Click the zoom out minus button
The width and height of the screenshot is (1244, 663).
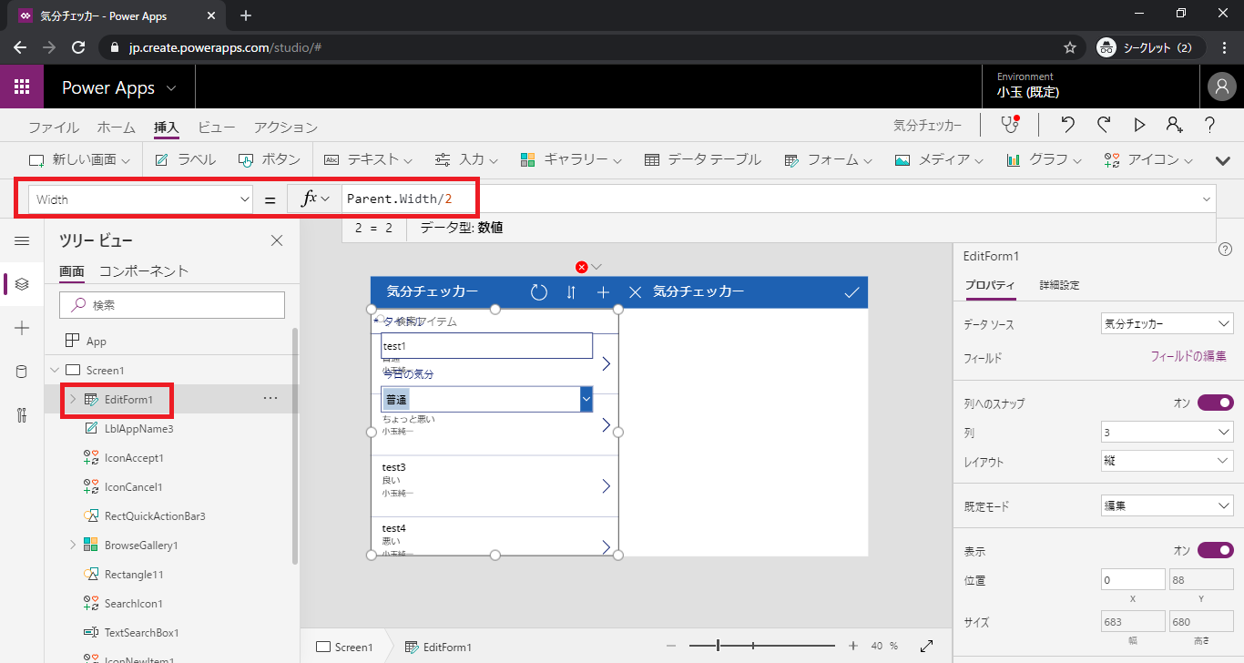pos(671,646)
